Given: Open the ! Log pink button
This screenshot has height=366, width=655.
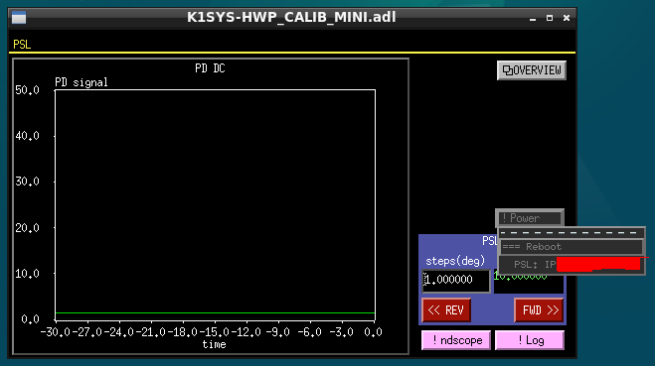Looking at the screenshot, I should 530,340.
